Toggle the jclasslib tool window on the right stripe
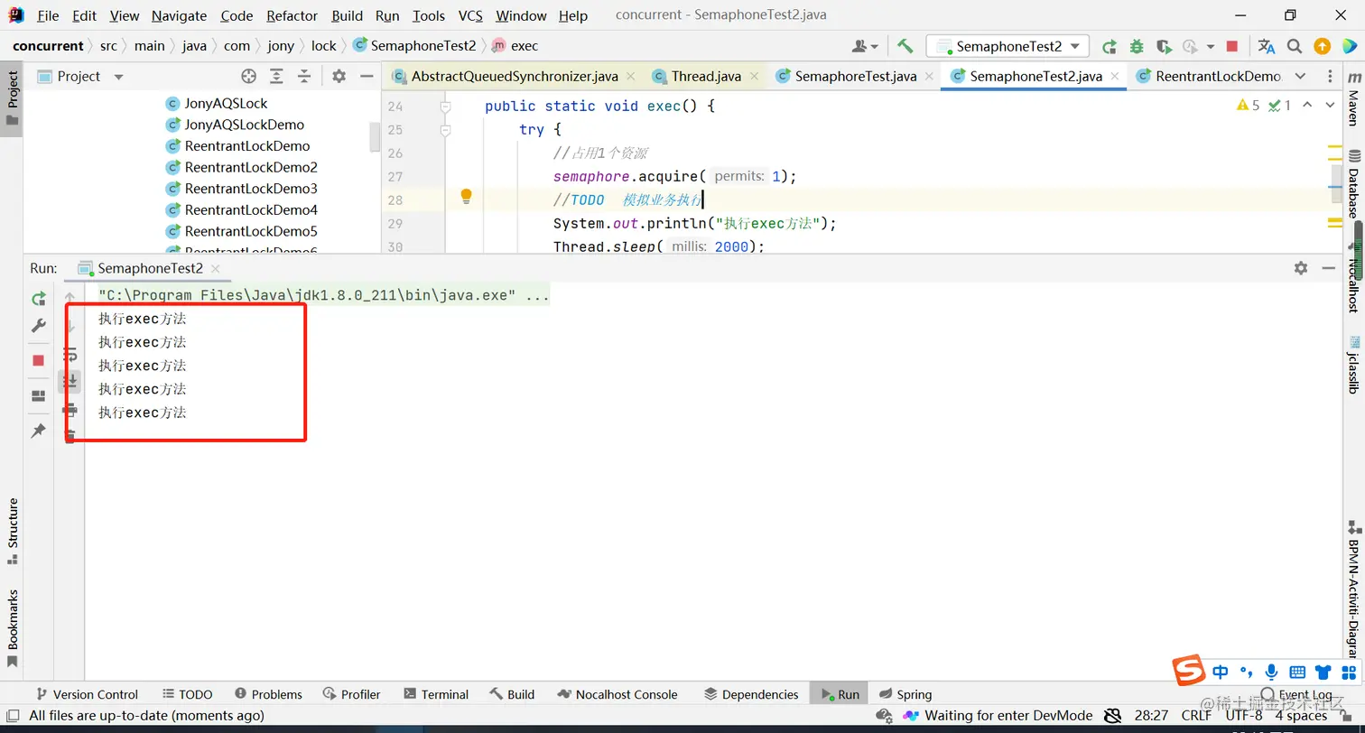The width and height of the screenshot is (1365, 733). point(1352,364)
